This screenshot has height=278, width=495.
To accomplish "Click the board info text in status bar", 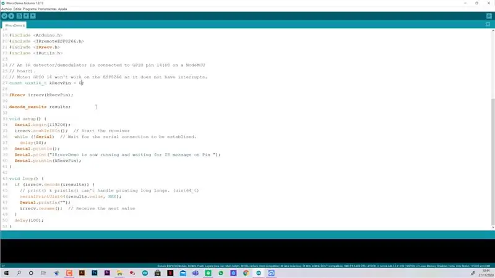I will [324, 266].
